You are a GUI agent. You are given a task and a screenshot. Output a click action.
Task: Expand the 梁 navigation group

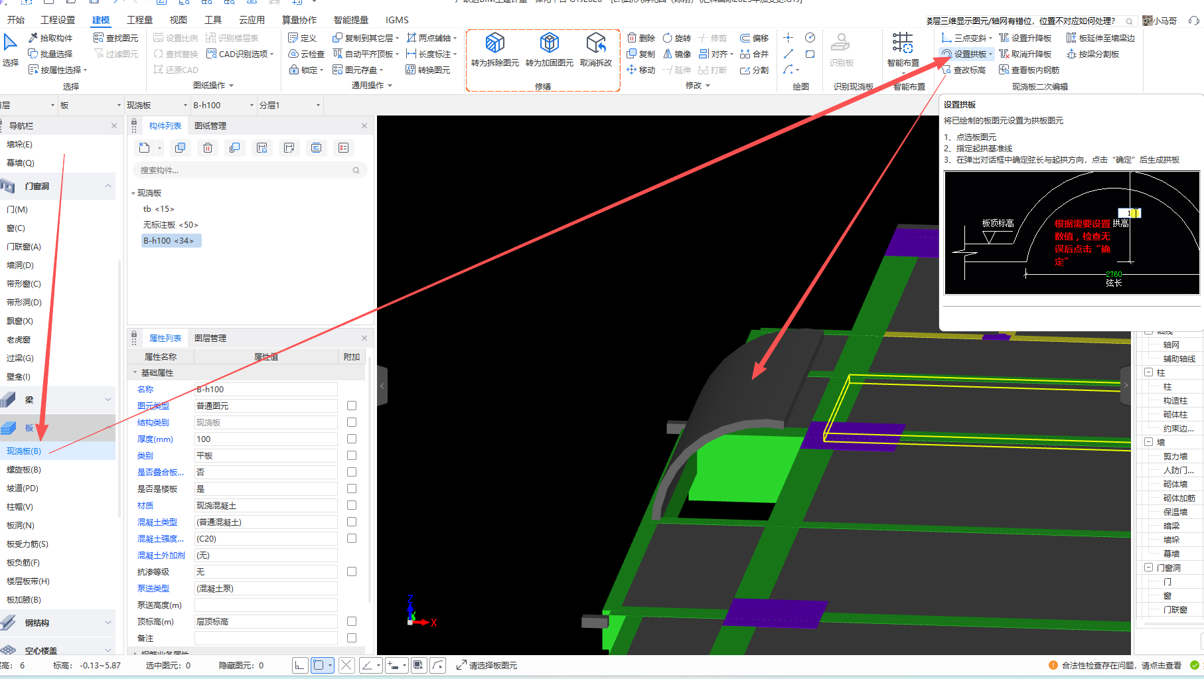pos(108,400)
